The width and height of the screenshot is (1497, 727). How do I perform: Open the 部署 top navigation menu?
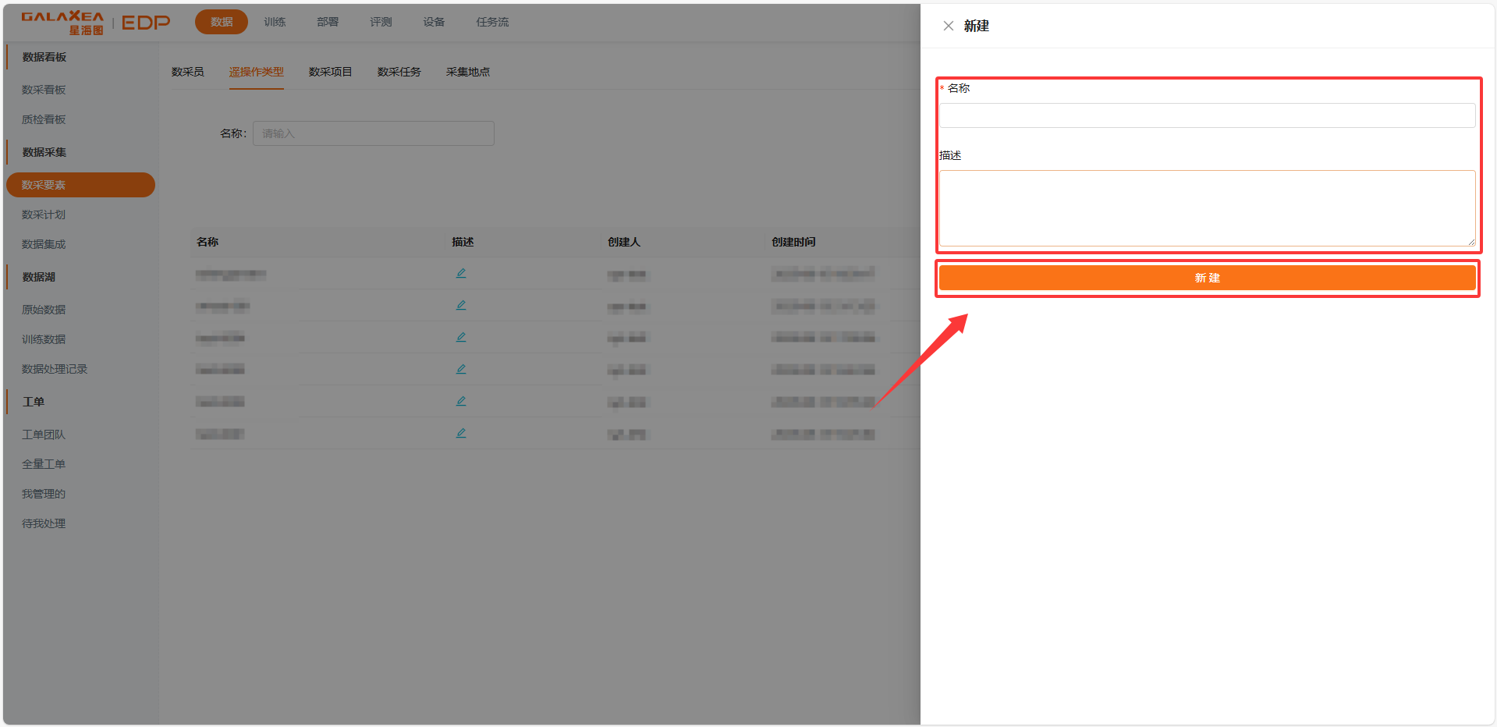point(328,22)
